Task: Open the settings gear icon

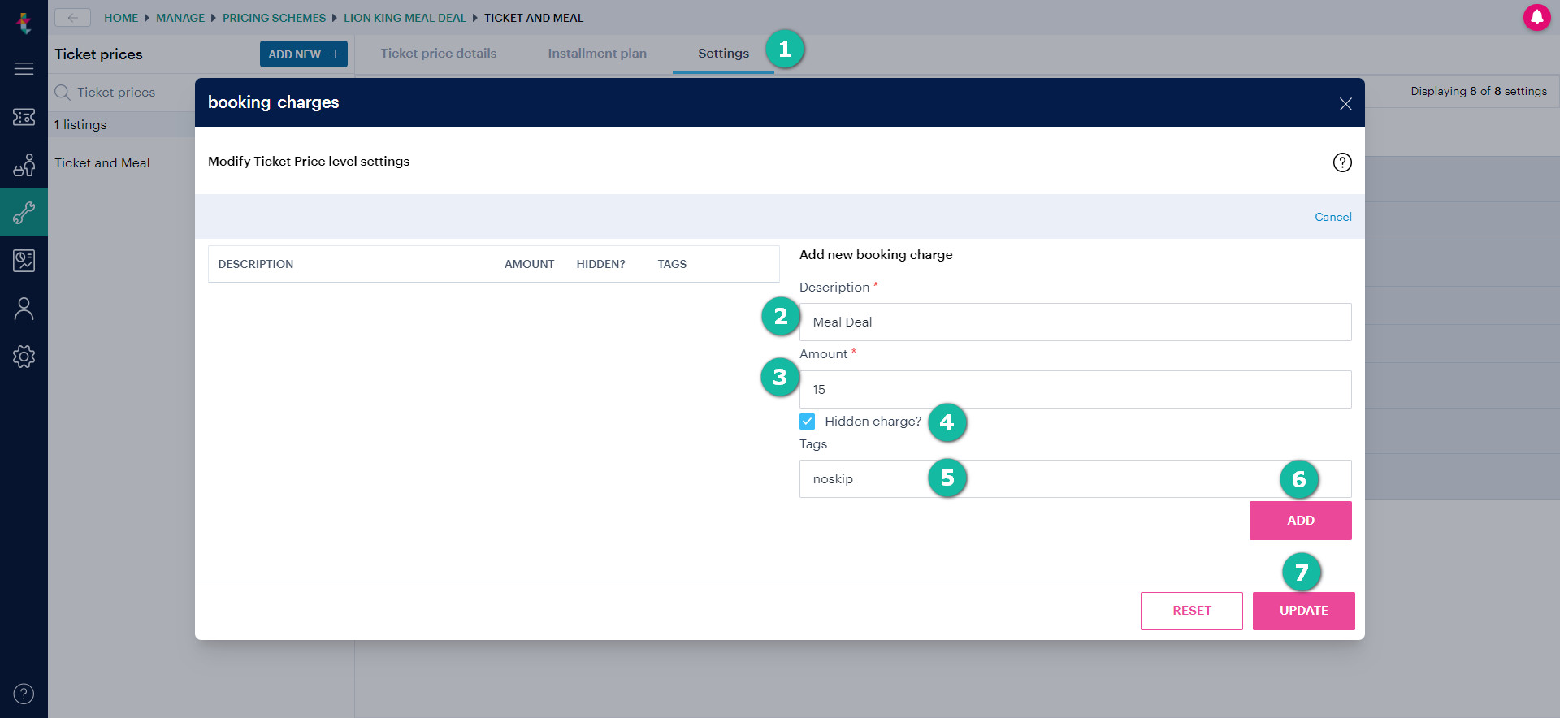Action: (x=24, y=357)
